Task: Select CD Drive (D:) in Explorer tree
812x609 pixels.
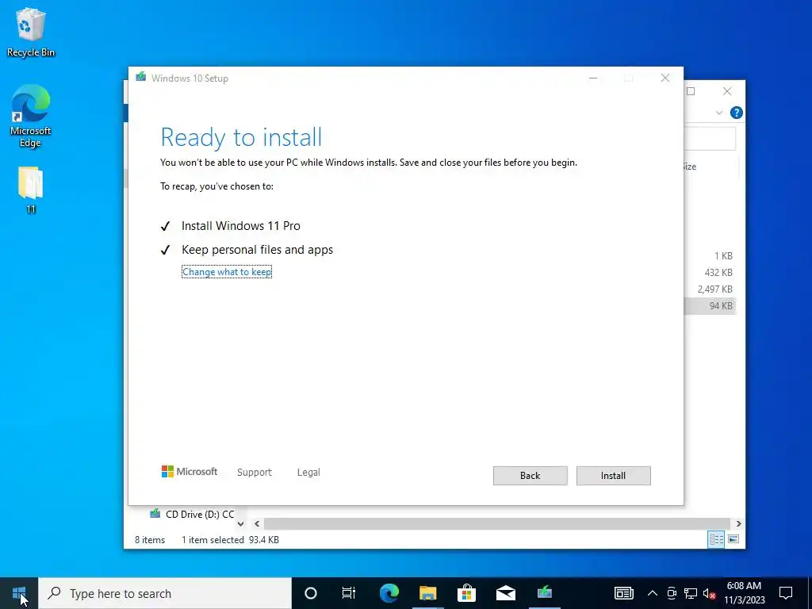Action: point(192,514)
